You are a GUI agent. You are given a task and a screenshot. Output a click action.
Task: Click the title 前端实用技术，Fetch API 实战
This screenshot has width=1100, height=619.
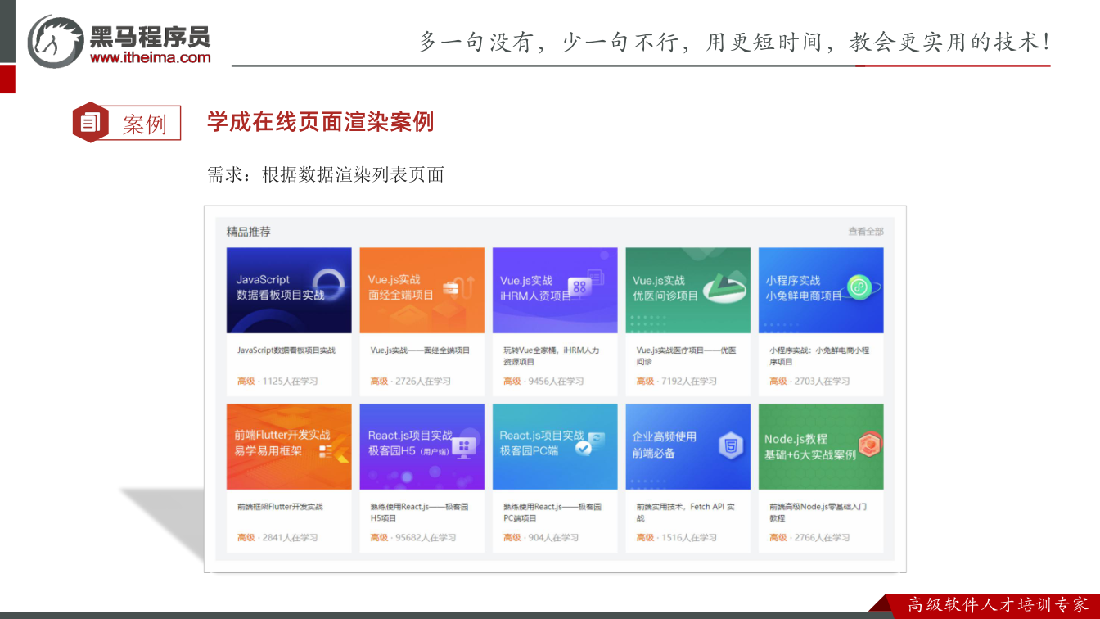pos(686,513)
